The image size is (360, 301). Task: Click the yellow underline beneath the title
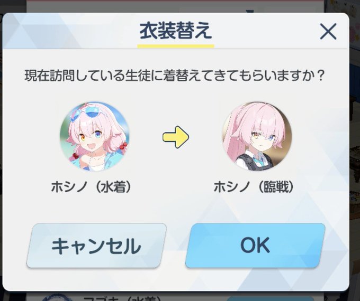176,46
